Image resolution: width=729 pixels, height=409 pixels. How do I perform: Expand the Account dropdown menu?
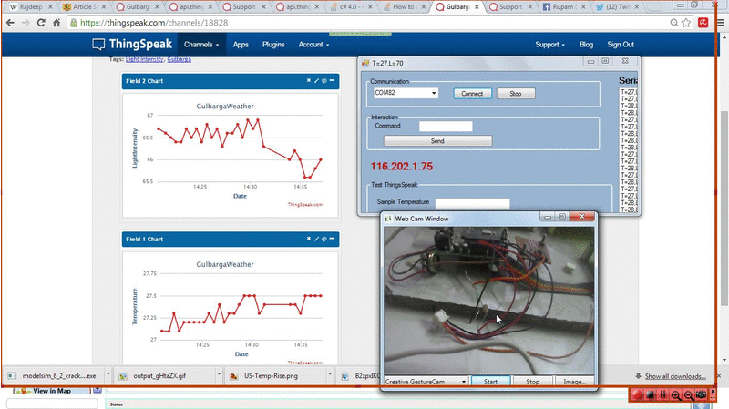point(313,45)
